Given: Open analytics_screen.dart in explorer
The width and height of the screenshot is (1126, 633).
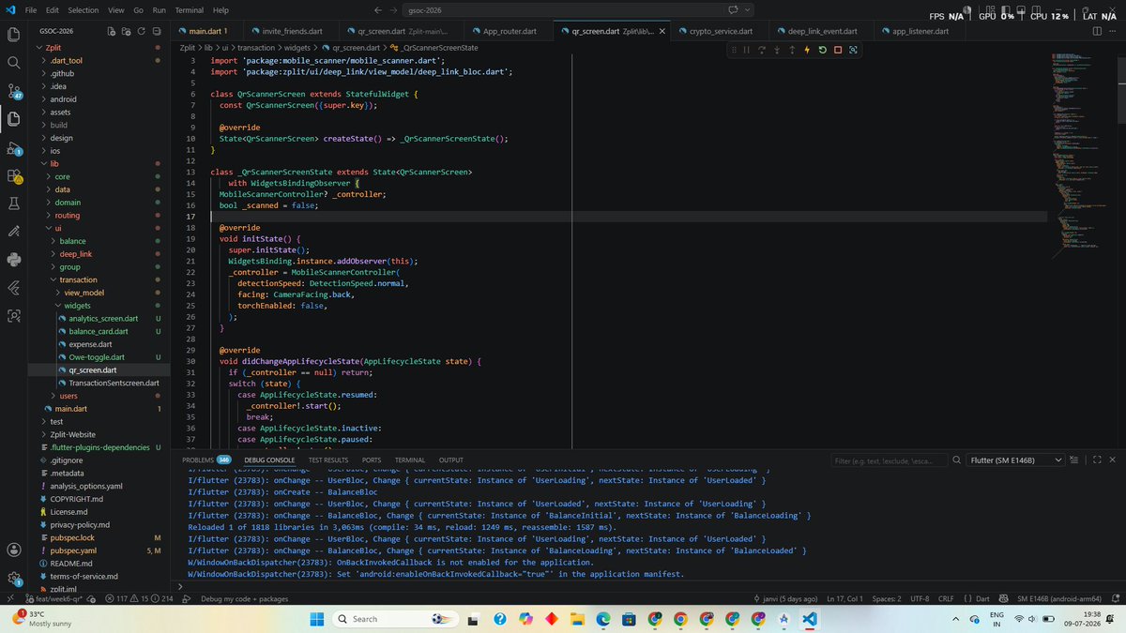Looking at the screenshot, I should (103, 318).
